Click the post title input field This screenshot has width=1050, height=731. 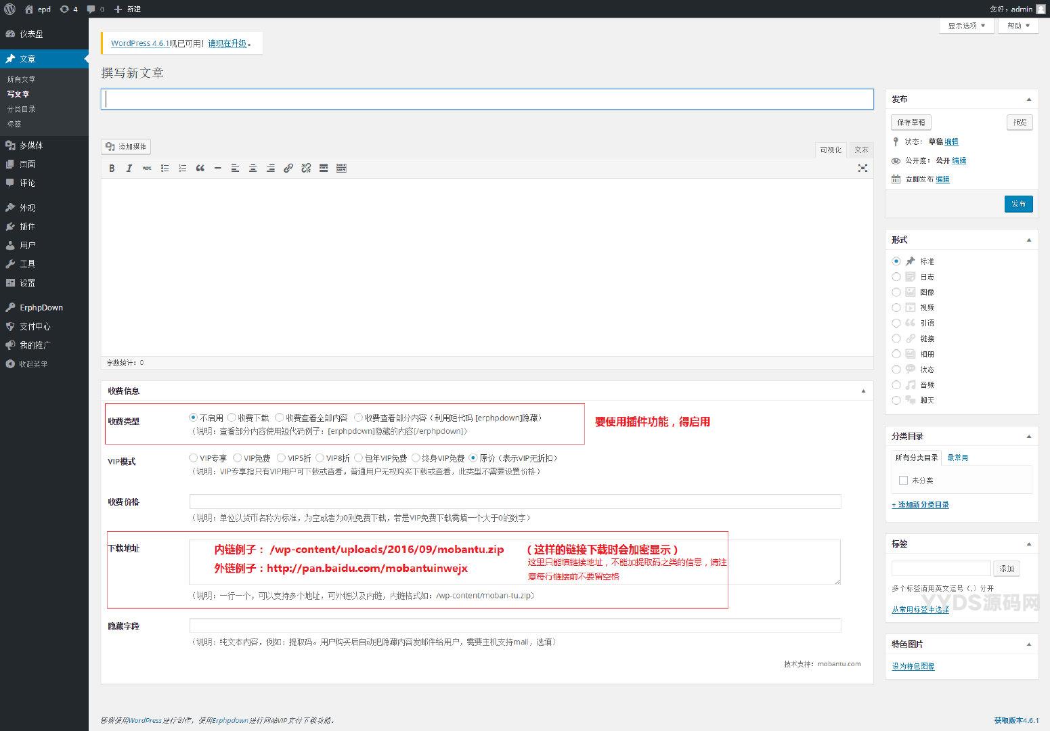pos(487,99)
